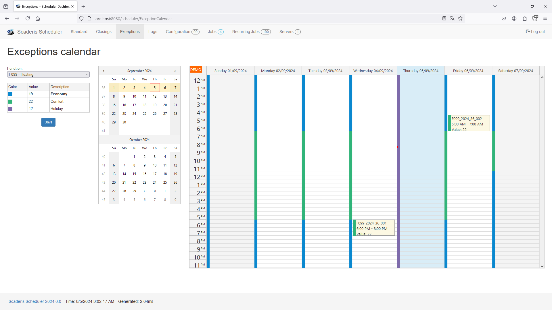This screenshot has width=552, height=310.
Task: Open the Closings tab
Action: (103, 32)
